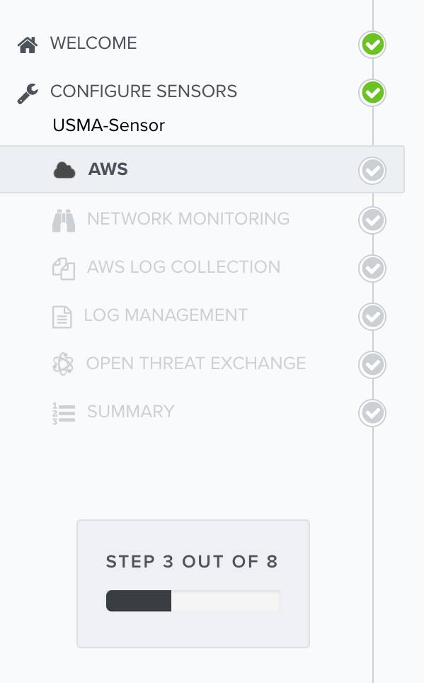This screenshot has height=683, width=424.
Task: Click the Network Monitoring binoculars icon
Action: (64, 220)
